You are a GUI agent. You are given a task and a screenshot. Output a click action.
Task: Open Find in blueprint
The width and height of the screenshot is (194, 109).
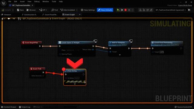coord(55,10)
